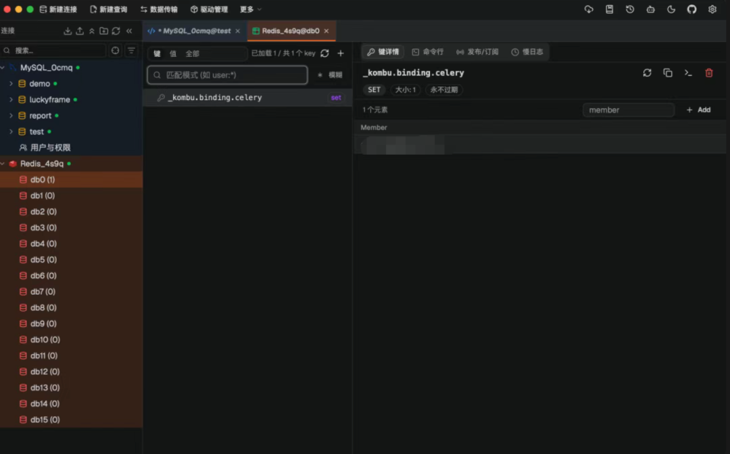Open the 慢日志 tab
The height and width of the screenshot is (454, 730).
[527, 52]
